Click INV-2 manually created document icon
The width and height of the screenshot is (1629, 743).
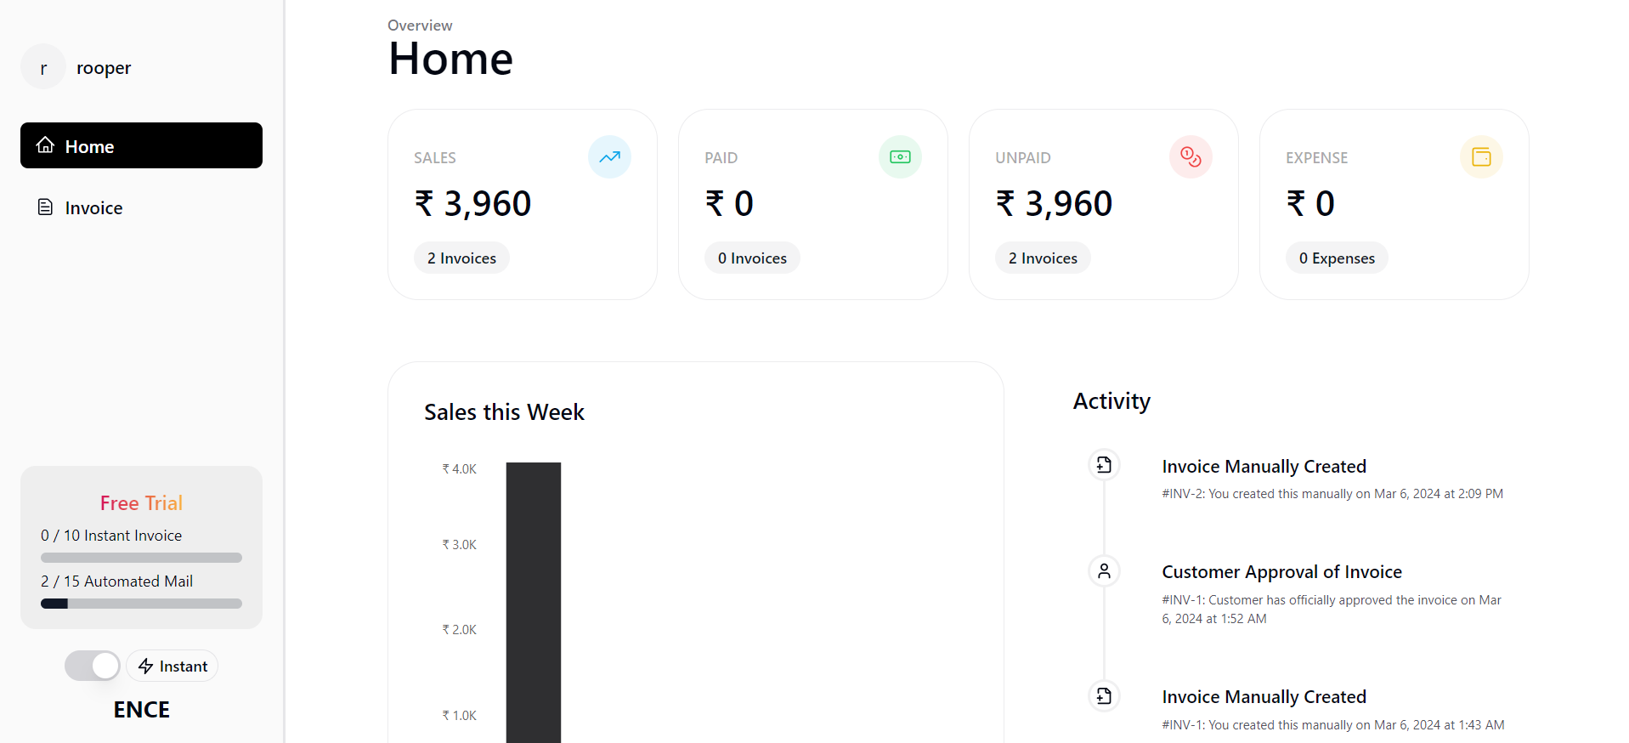click(1104, 465)
